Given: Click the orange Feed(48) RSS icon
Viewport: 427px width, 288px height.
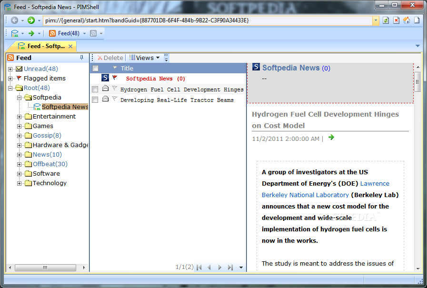Looking at the screenshot, I should pos(52,33).
